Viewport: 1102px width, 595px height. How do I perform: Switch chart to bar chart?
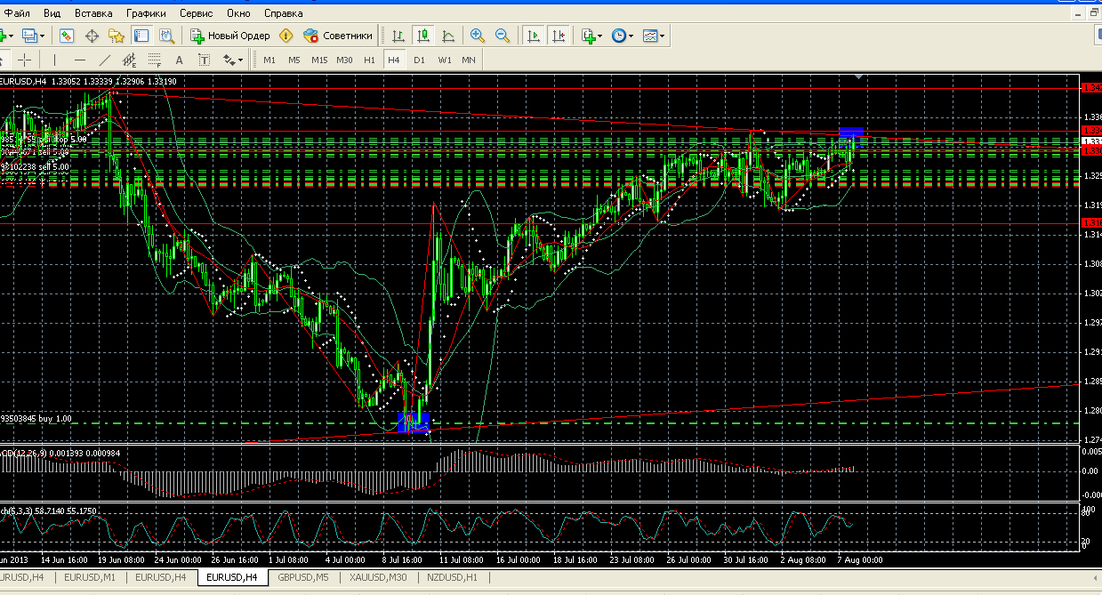coord(398,36)
